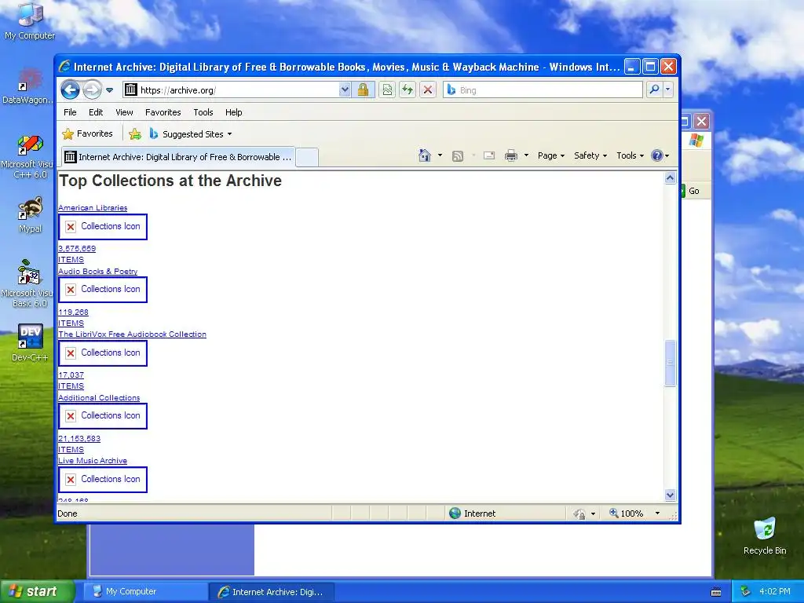The height and width of the screenshot is (603, 804).
Task: Click the Dev-C++ desktop icon
Action: point(30,342)
